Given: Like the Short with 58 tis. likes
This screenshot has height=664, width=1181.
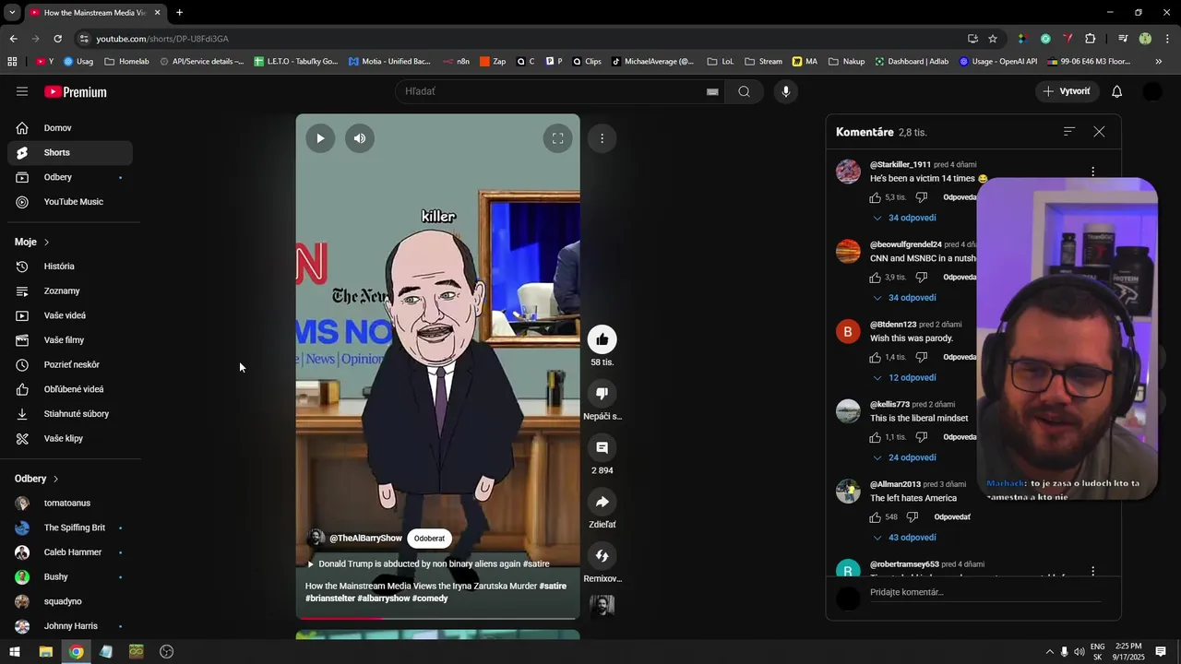Looking at the screenshot, I should 602,339.
